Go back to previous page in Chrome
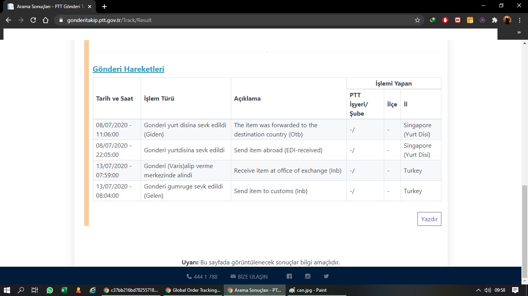The width and height of the screenshot is (528, 296). [9, 20]
